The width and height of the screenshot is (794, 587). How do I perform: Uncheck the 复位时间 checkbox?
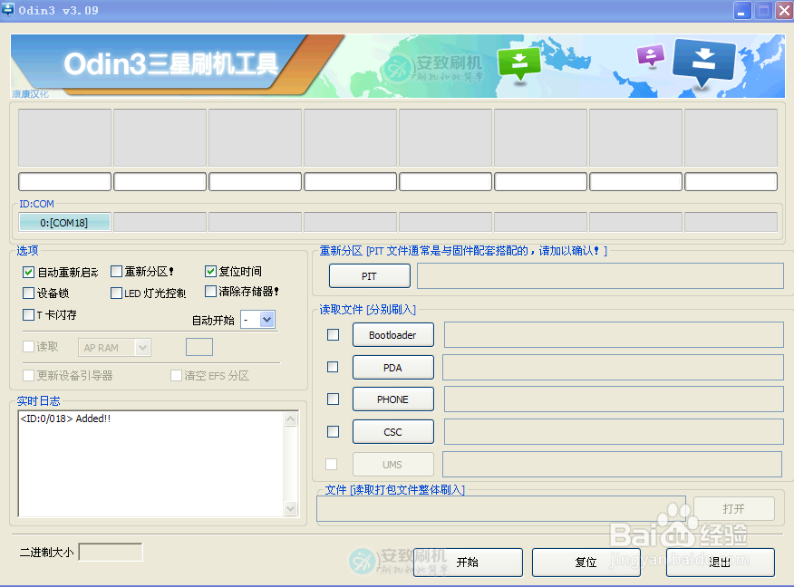pyautogui.click(x=210, y=271)
